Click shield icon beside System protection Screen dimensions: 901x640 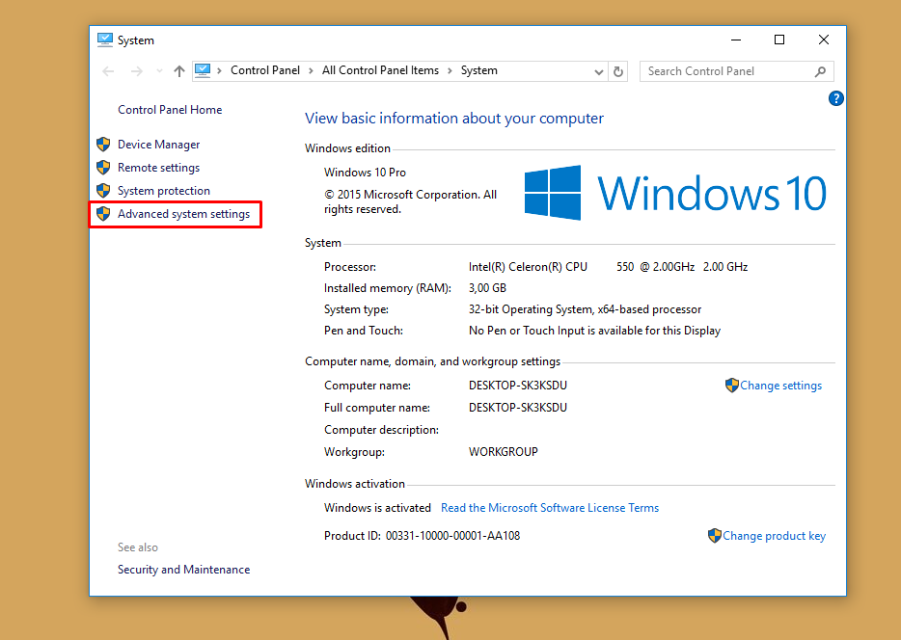click(103, 190)
